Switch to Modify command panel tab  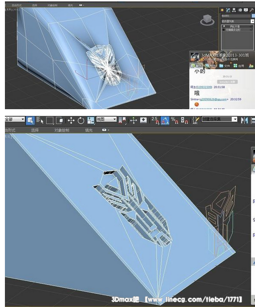[228, 10]
